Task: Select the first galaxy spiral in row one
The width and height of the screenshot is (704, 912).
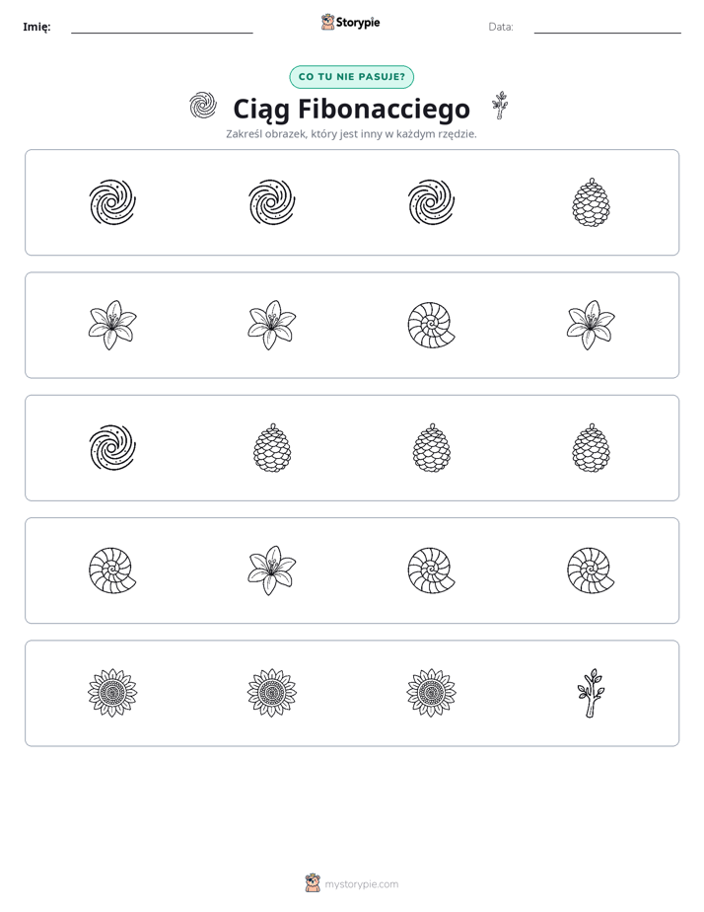Action: (112, 202)
